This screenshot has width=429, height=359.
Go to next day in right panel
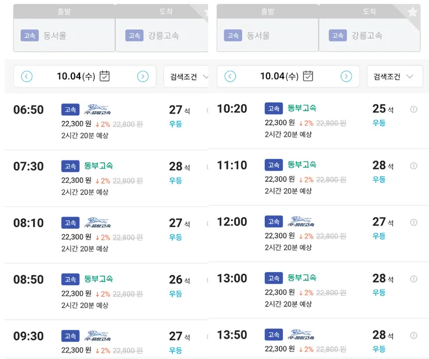tap(346, 76)
